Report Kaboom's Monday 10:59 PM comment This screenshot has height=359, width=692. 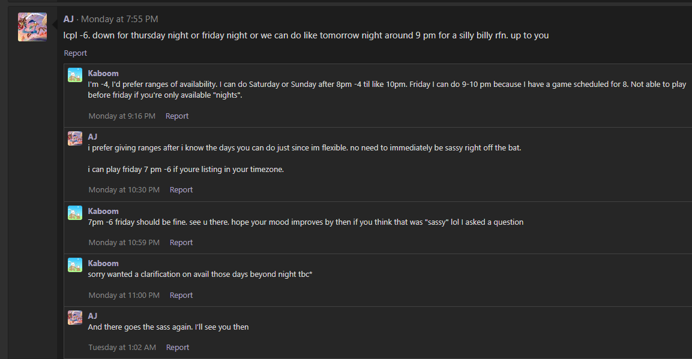click(181, 242)
